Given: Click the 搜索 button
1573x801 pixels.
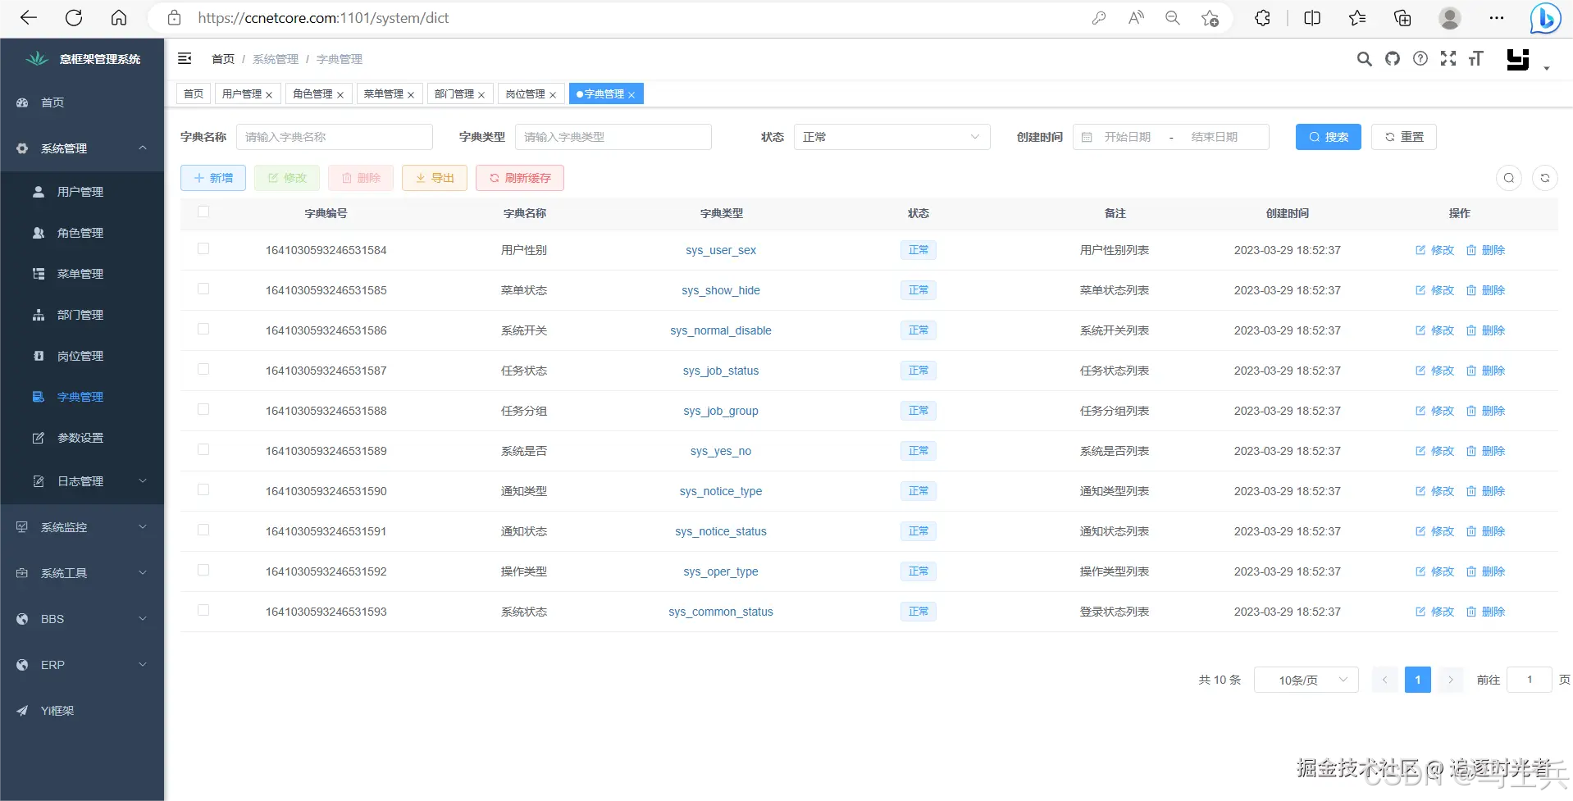Looking at the screenshot, I should pyautogui.click(x=1329, y=137).
